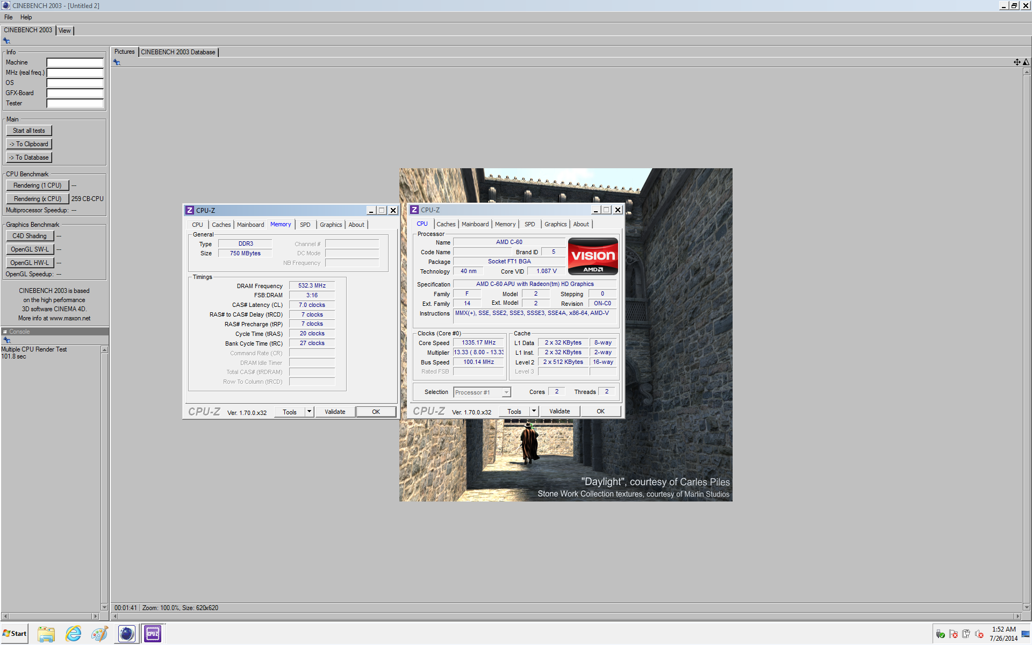The height and width of the screenshot is (645, 1032).
Task: Run the OpenGL HW-L test
Action: point(30,263)
